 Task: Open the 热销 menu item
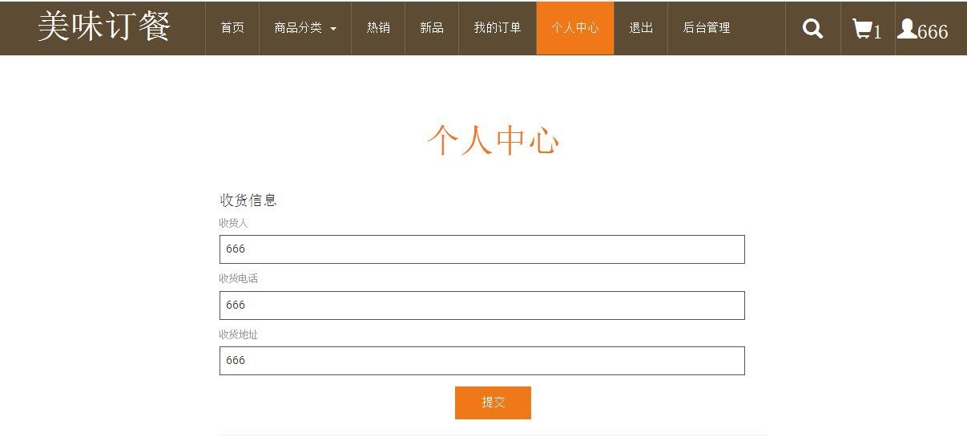(378, 28)
